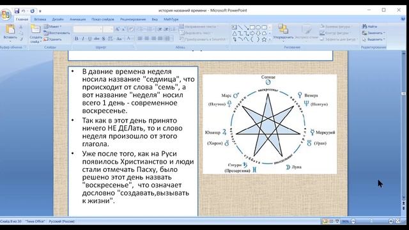Select the 5-point Star shape in gallery
Viewport: 409px width, 230px height.
pyautogui.click(x=264, y=40)
